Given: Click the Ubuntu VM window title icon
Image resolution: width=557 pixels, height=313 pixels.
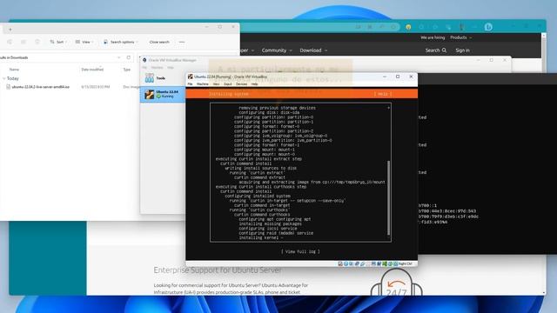Looking at the screenshot, I should tap(191, 77).
